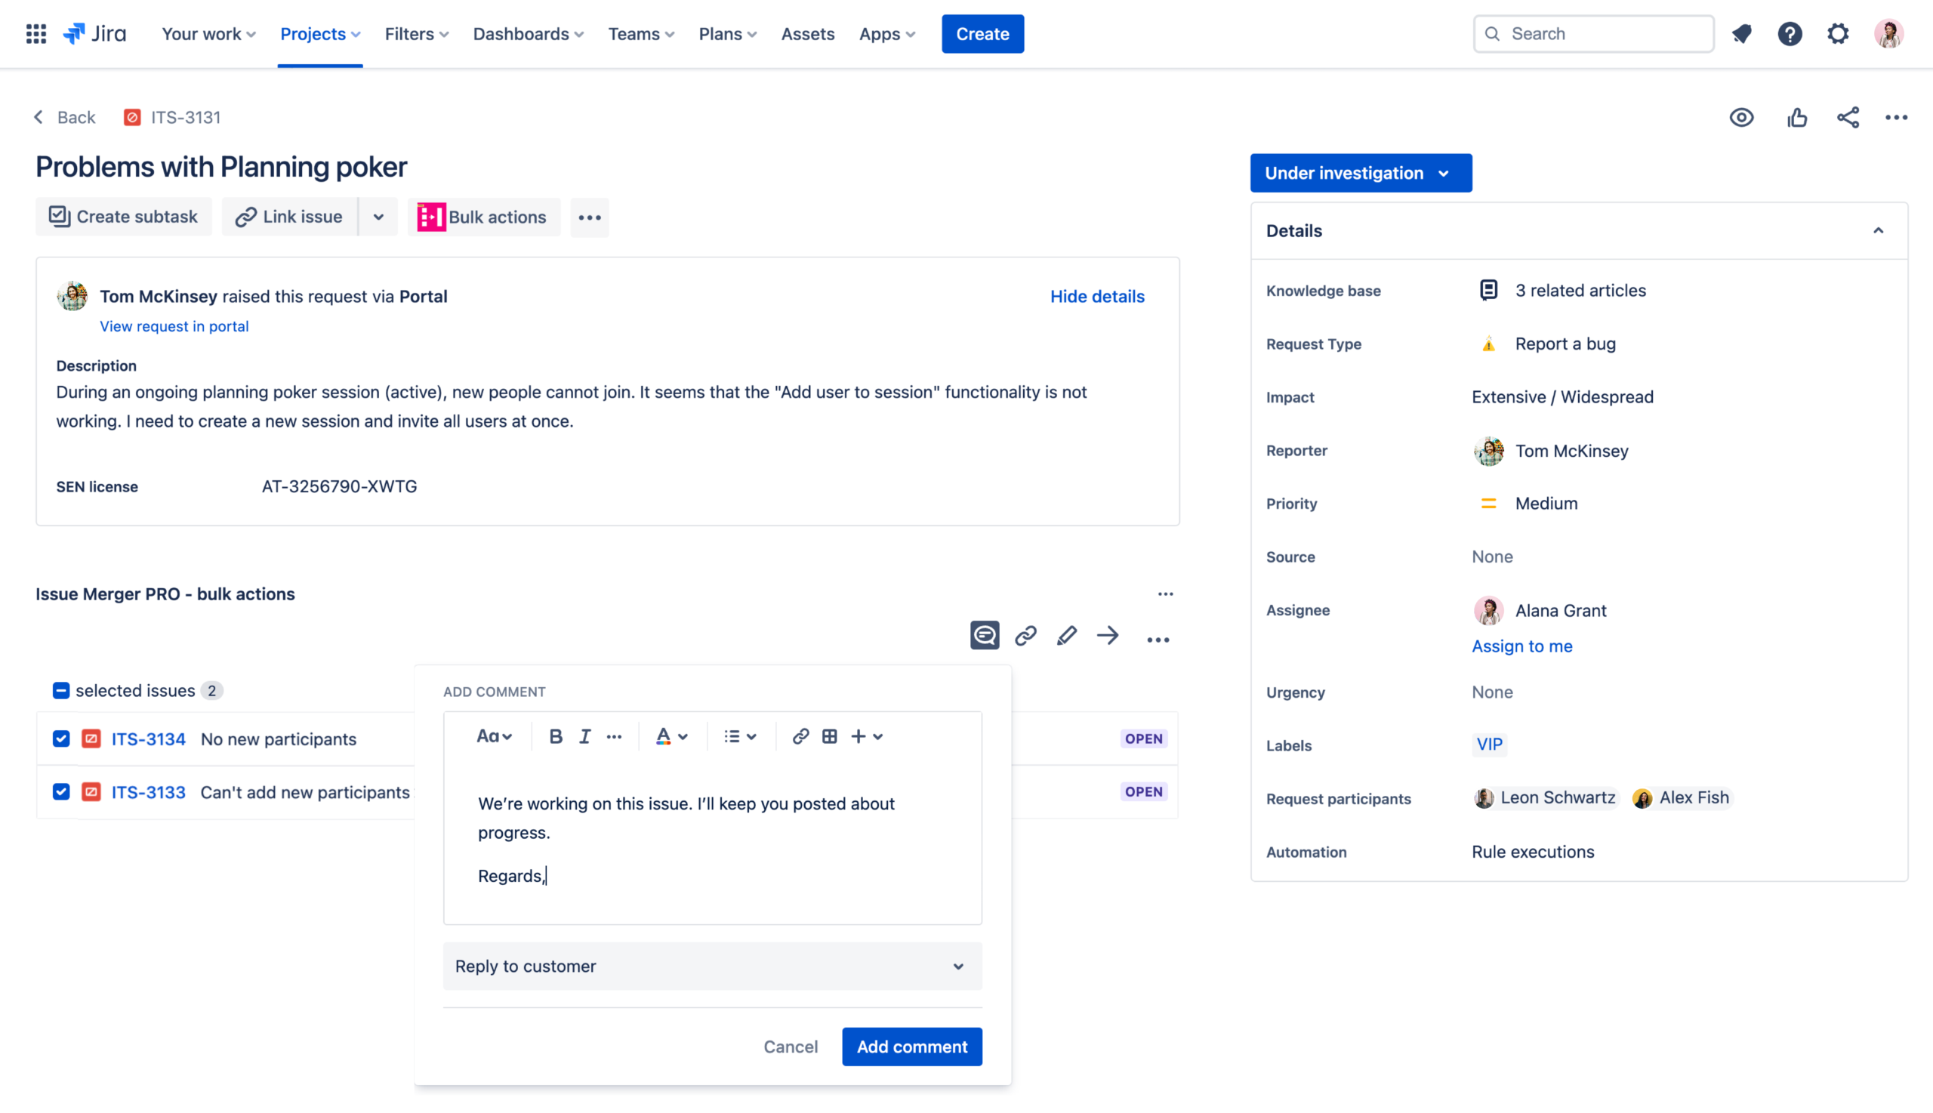
Task: Open the Projects menu
Action: tap(319, 34)
